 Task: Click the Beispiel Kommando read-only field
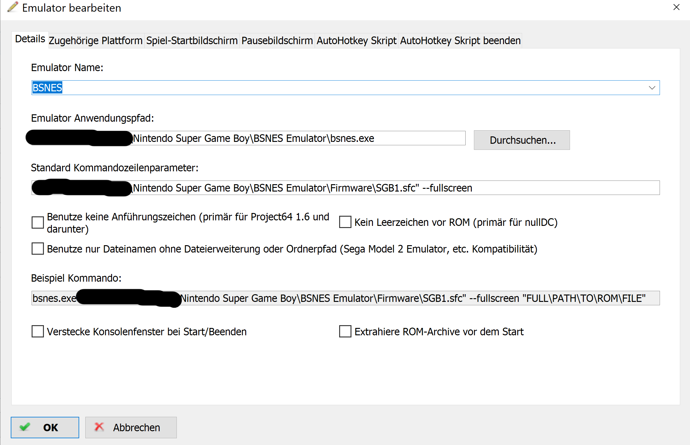pyautogui.click(x=346, y=298)
